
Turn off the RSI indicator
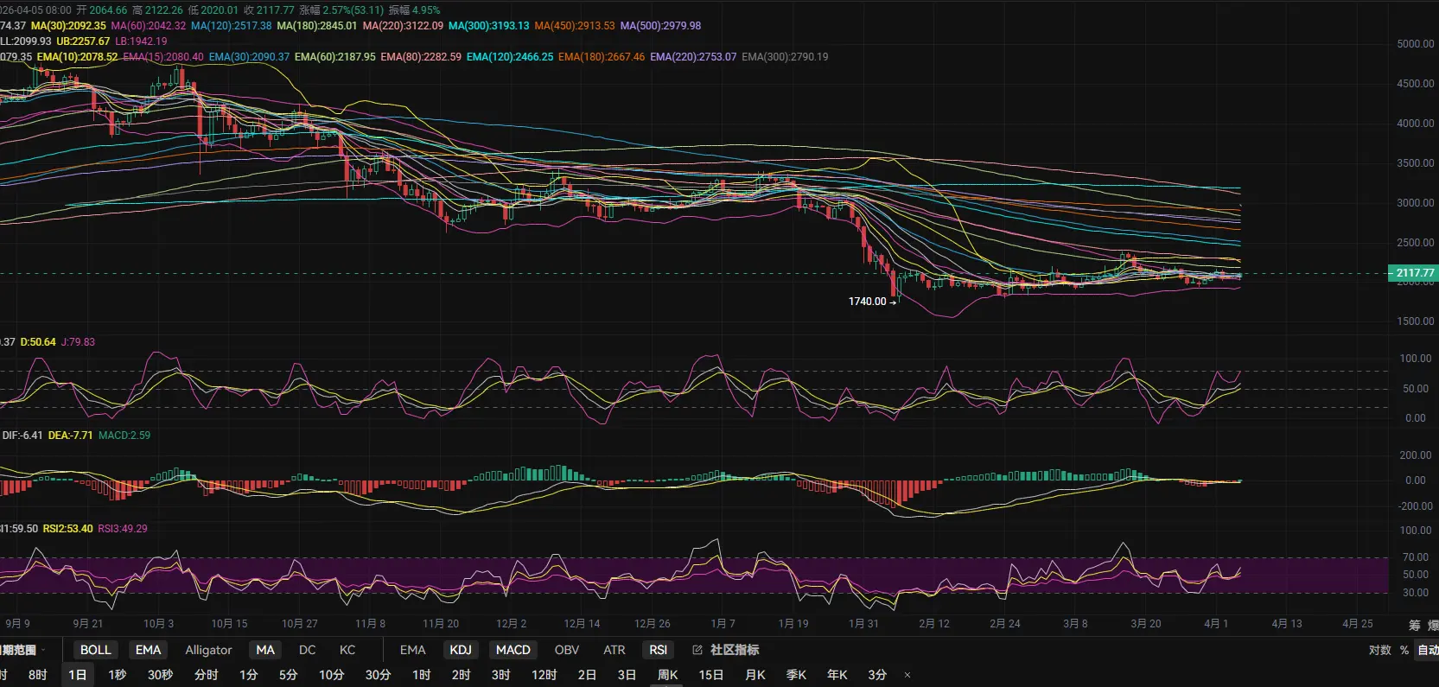tap(659, 650)
